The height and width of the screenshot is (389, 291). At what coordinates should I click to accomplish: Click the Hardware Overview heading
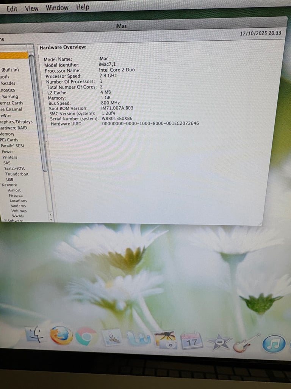(x=63, y=47)
